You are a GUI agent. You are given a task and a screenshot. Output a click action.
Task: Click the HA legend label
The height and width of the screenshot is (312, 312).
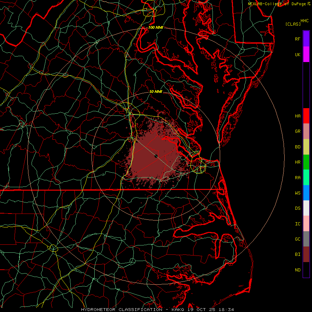(x=298, y=116)
